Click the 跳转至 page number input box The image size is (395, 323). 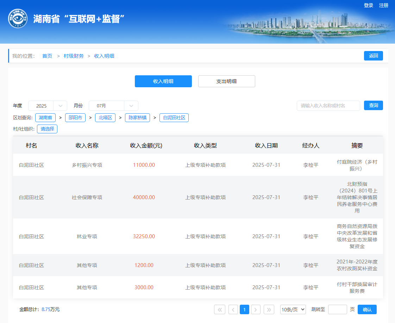coord(337,310)
